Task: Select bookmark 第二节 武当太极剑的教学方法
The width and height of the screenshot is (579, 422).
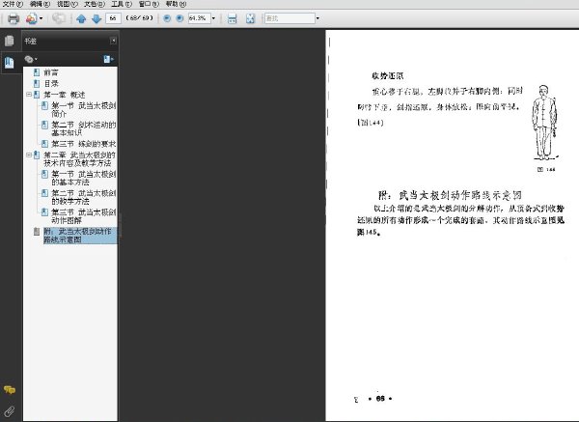Action: click(x=83, y=197)
